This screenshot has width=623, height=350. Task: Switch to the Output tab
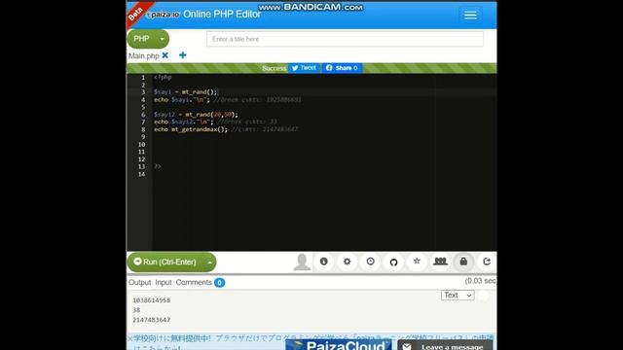[x=139, y=283]
